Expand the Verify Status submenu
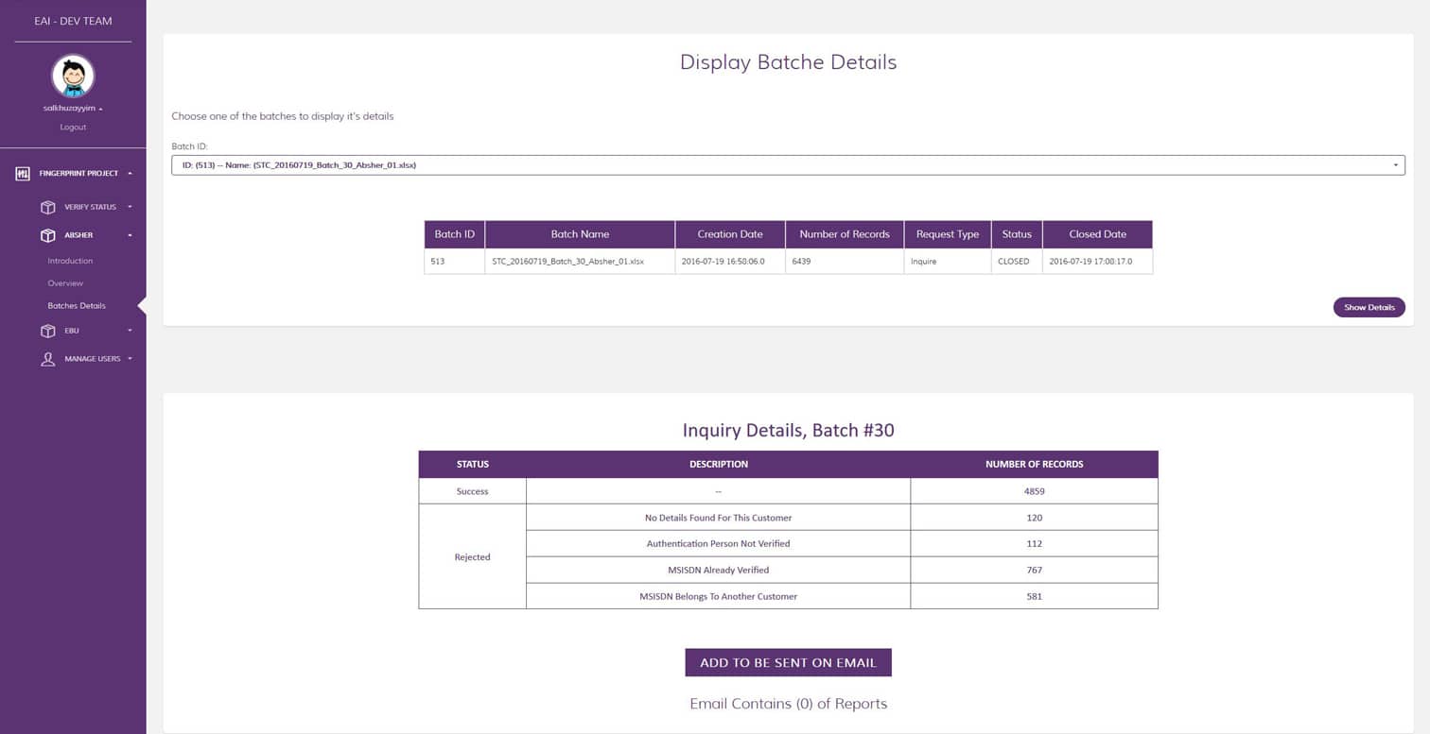The width and height of the screenshot is (1430, 734). pos(130,207)
